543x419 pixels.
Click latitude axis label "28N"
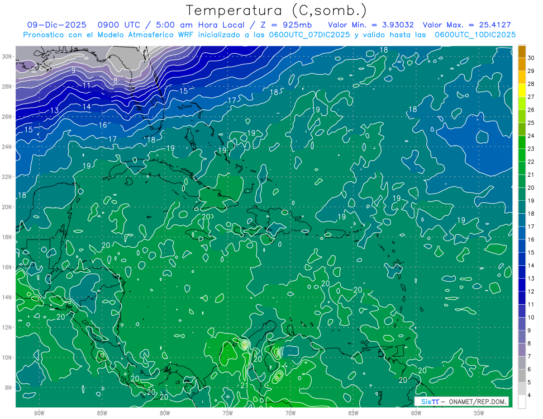click(8, 86)
